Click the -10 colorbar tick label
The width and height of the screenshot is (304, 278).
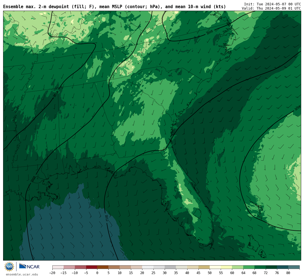(75, 273)
